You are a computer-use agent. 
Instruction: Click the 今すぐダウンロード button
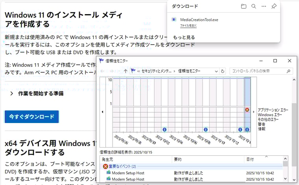pyautogui.click(x=31, y=117)
